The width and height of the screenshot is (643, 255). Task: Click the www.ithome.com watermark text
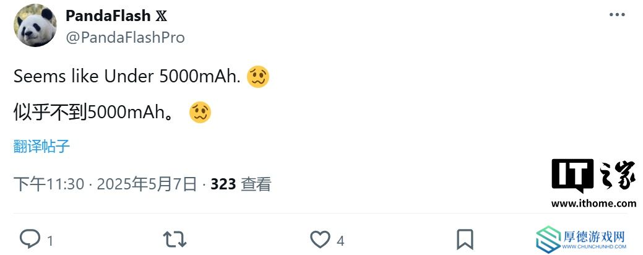click(x=593, y=204)
